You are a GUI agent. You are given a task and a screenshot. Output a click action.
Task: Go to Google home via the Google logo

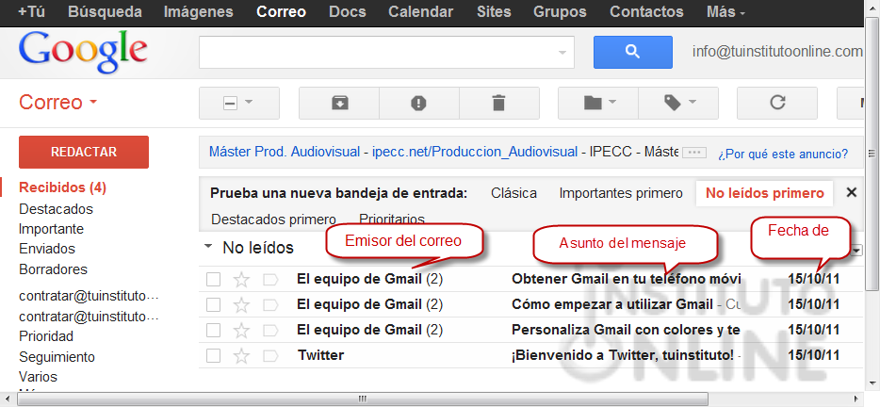click(83, 53)
